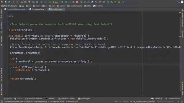Viewport: 184px width, 103px height.
Task: Select the java breadcrumb folder
Action: click(45, 6)
